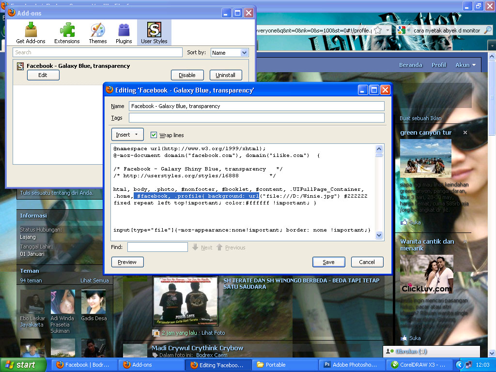Open the SH Terate photo thumbnail
The image size is (496, 372).
point(186,301)
